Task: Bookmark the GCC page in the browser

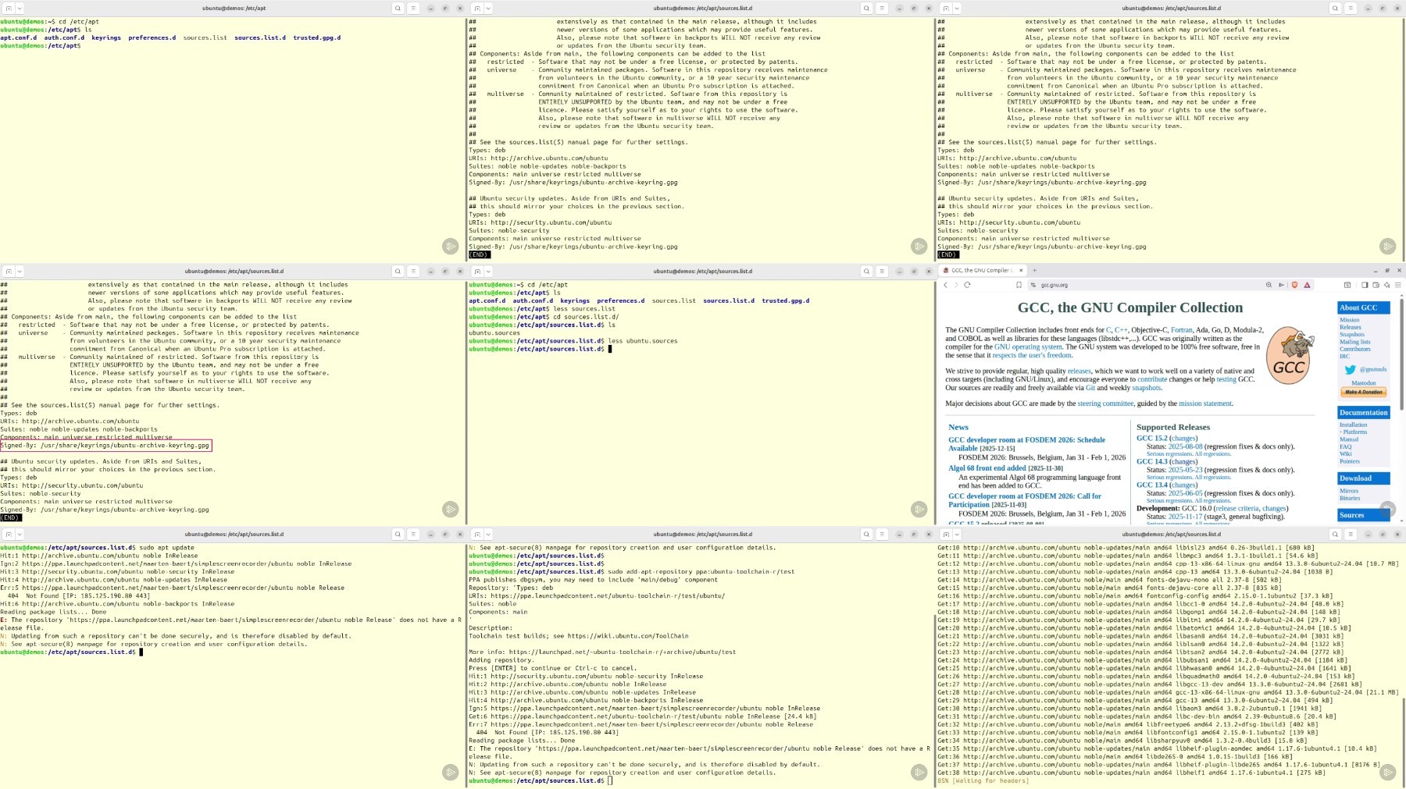Action: [1019, 285]
